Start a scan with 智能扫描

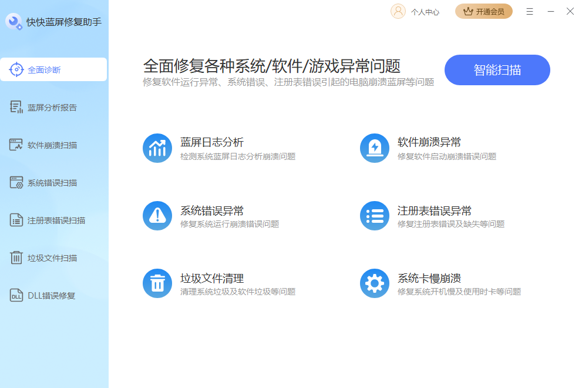point(497,69)
